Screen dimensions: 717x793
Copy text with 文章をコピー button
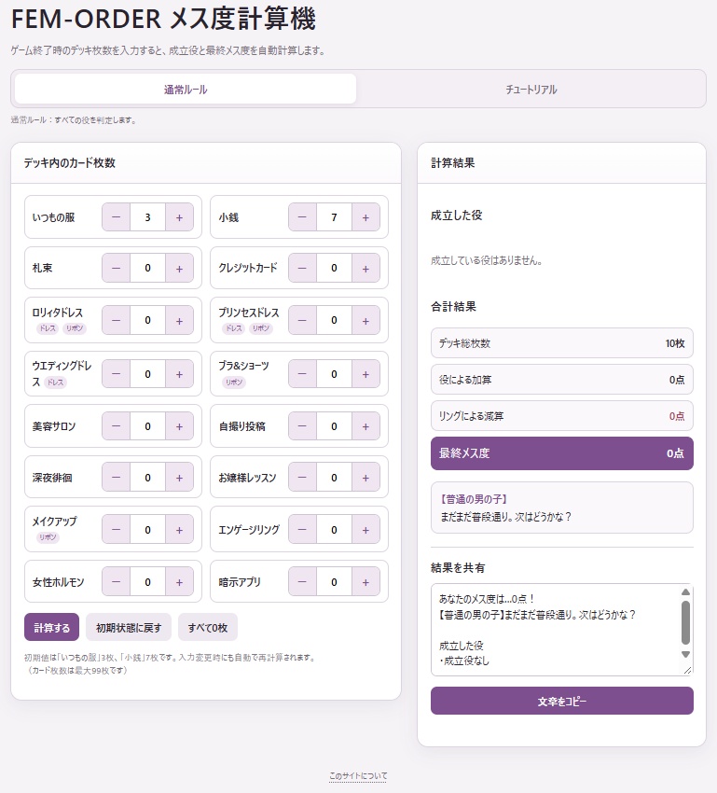[562, 701]
